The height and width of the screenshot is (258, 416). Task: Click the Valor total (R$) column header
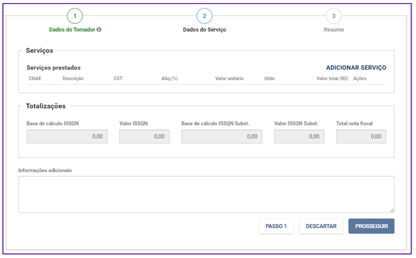pos(332,79)
